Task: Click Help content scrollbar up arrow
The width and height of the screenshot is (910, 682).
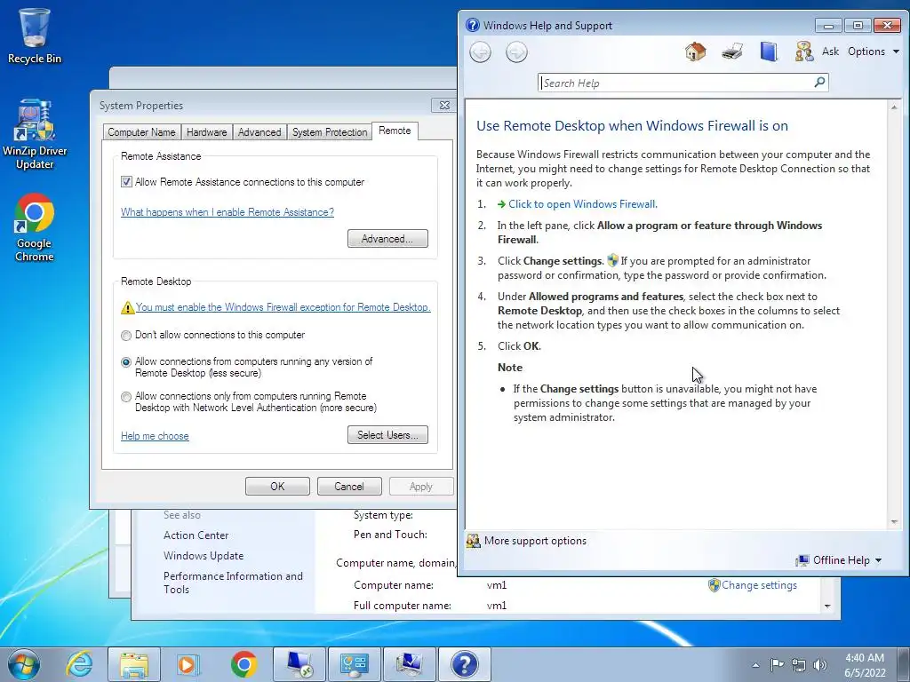Action: click(x=894, y=107)
